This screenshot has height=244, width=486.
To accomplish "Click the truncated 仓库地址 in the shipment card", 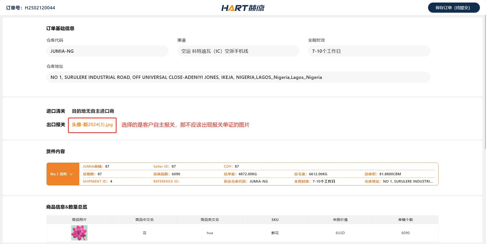I will pos(408,181).
